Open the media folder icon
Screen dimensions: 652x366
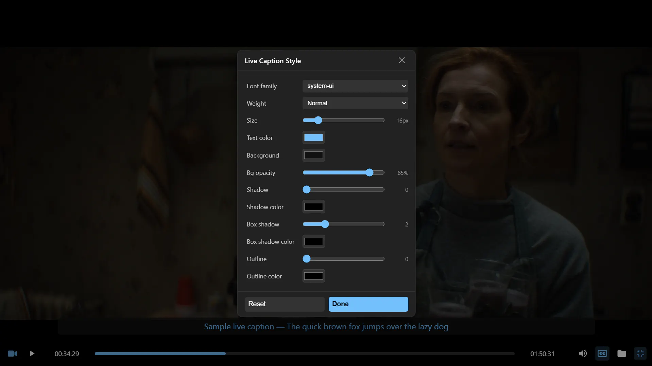[x=621, y=353]
